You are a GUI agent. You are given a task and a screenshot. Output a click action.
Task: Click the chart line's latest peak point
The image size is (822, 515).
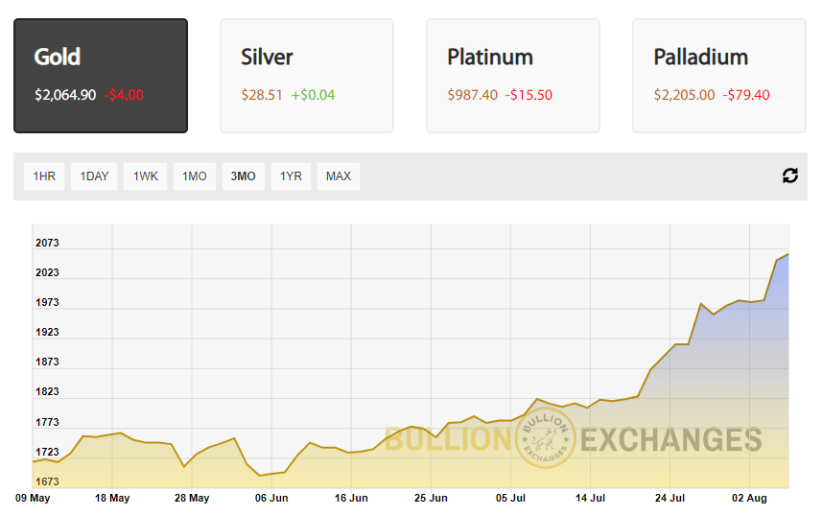(788, 254)
